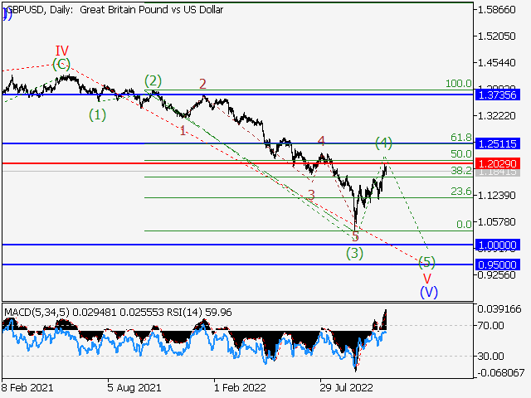The height and width of the screenshot is (398, 531).
Task: Click the green wave label "(2)"
Action: (153, 81)
